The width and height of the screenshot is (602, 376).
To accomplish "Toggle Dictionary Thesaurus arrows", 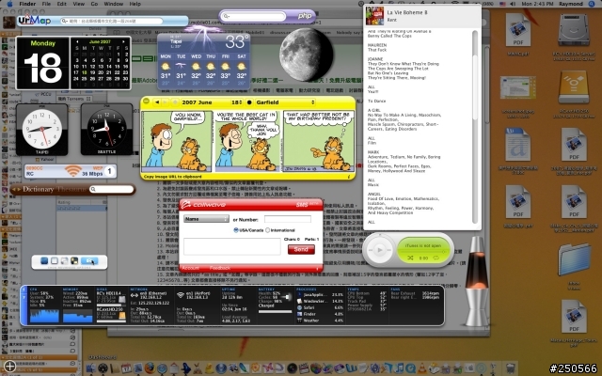I will tap(16, 189).
